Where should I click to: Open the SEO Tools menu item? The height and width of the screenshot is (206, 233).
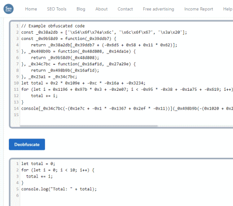click(56, 9)
